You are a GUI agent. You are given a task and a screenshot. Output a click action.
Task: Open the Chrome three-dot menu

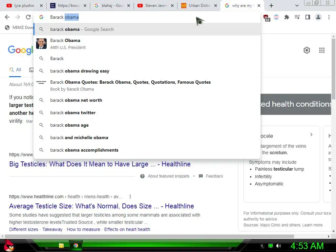(x=329, y=17)
